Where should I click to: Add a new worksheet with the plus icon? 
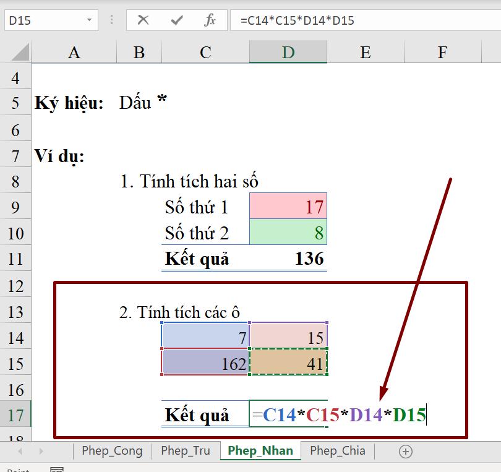[405, 452]
